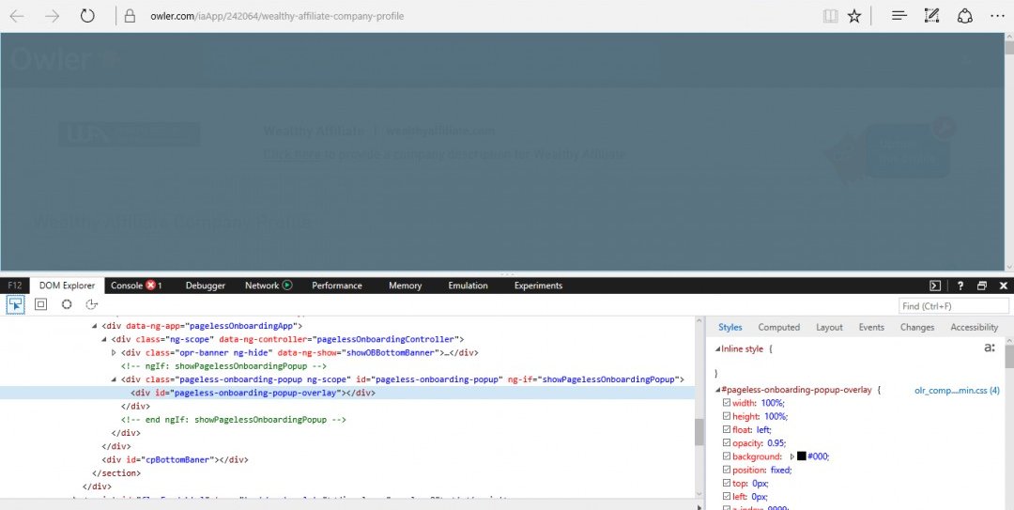1014x510 pixels.
Task: Select the closing </section> tag row
Action: click(117, 473)
